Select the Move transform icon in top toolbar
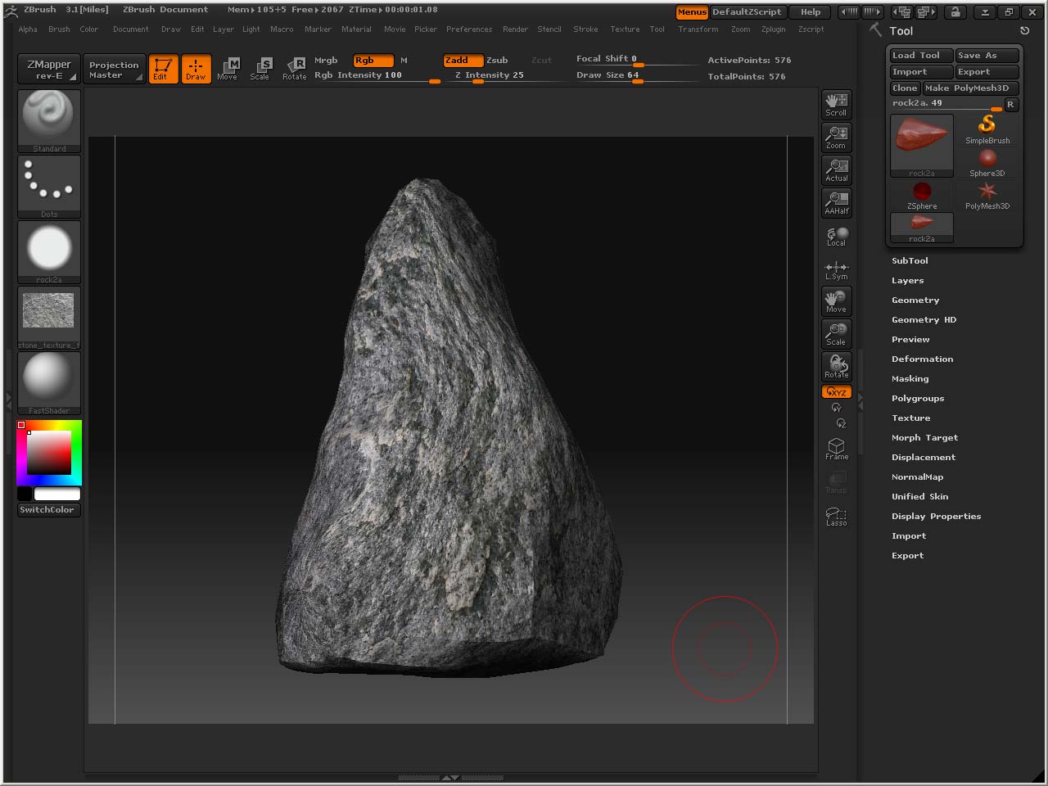Image resolution: width=1048 pixels, height=786 pixels. pyautogui.click(x=228, y=69)
